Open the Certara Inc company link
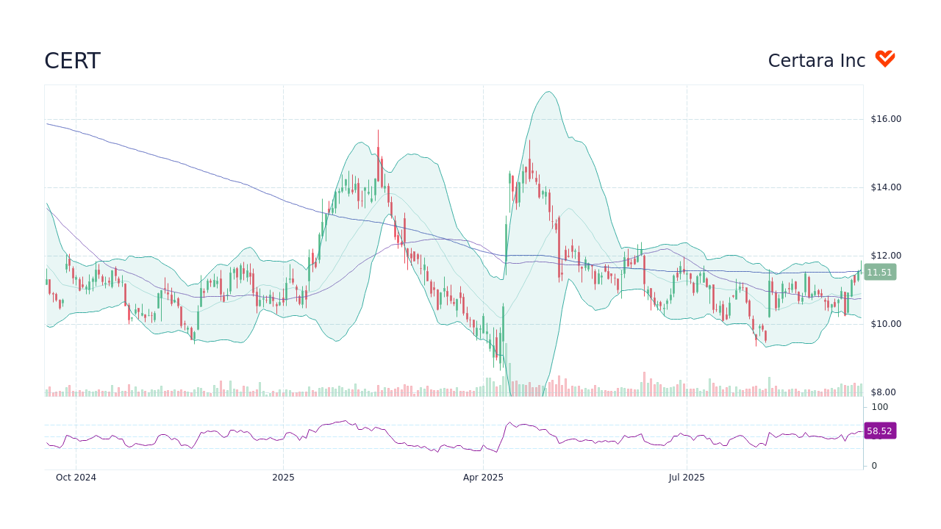 click(x=817, y=60)
